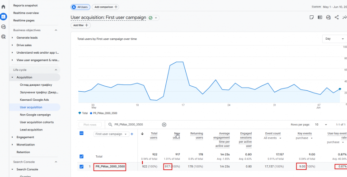
Task: Open Realtime overview
Action: (26, 13)
